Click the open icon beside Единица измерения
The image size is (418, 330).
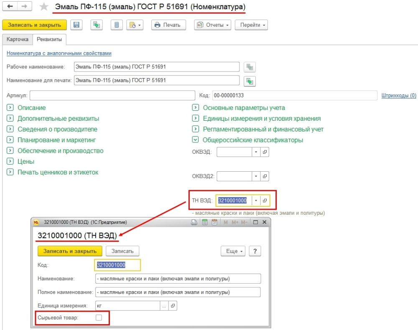pyautogui.click(x=173, y=306)
